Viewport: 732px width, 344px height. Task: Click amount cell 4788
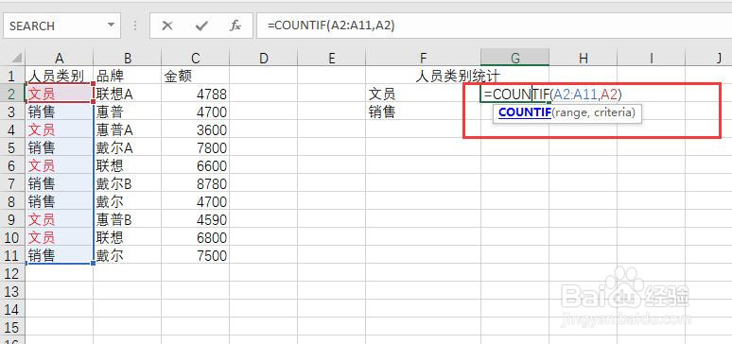195,94
